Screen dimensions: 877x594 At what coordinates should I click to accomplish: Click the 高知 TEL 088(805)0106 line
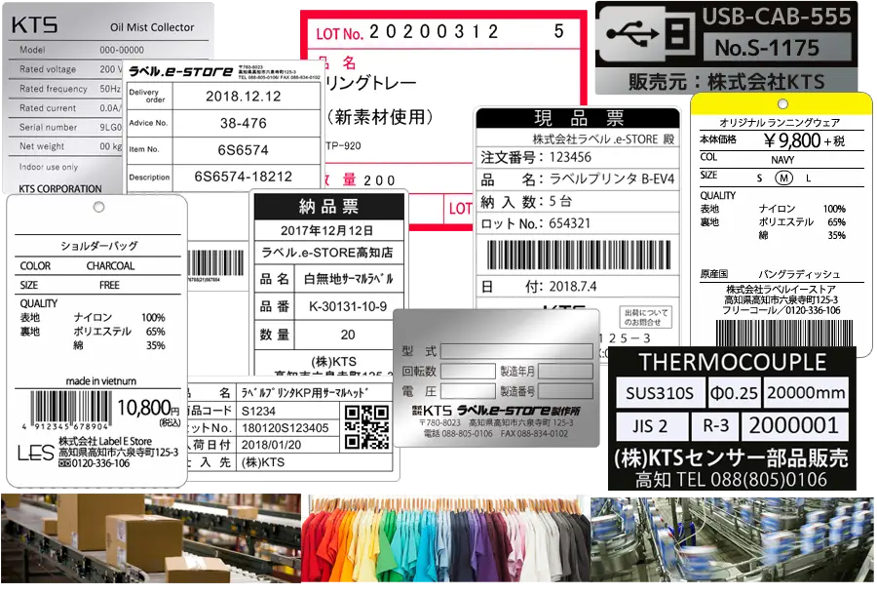click(732, 480)
